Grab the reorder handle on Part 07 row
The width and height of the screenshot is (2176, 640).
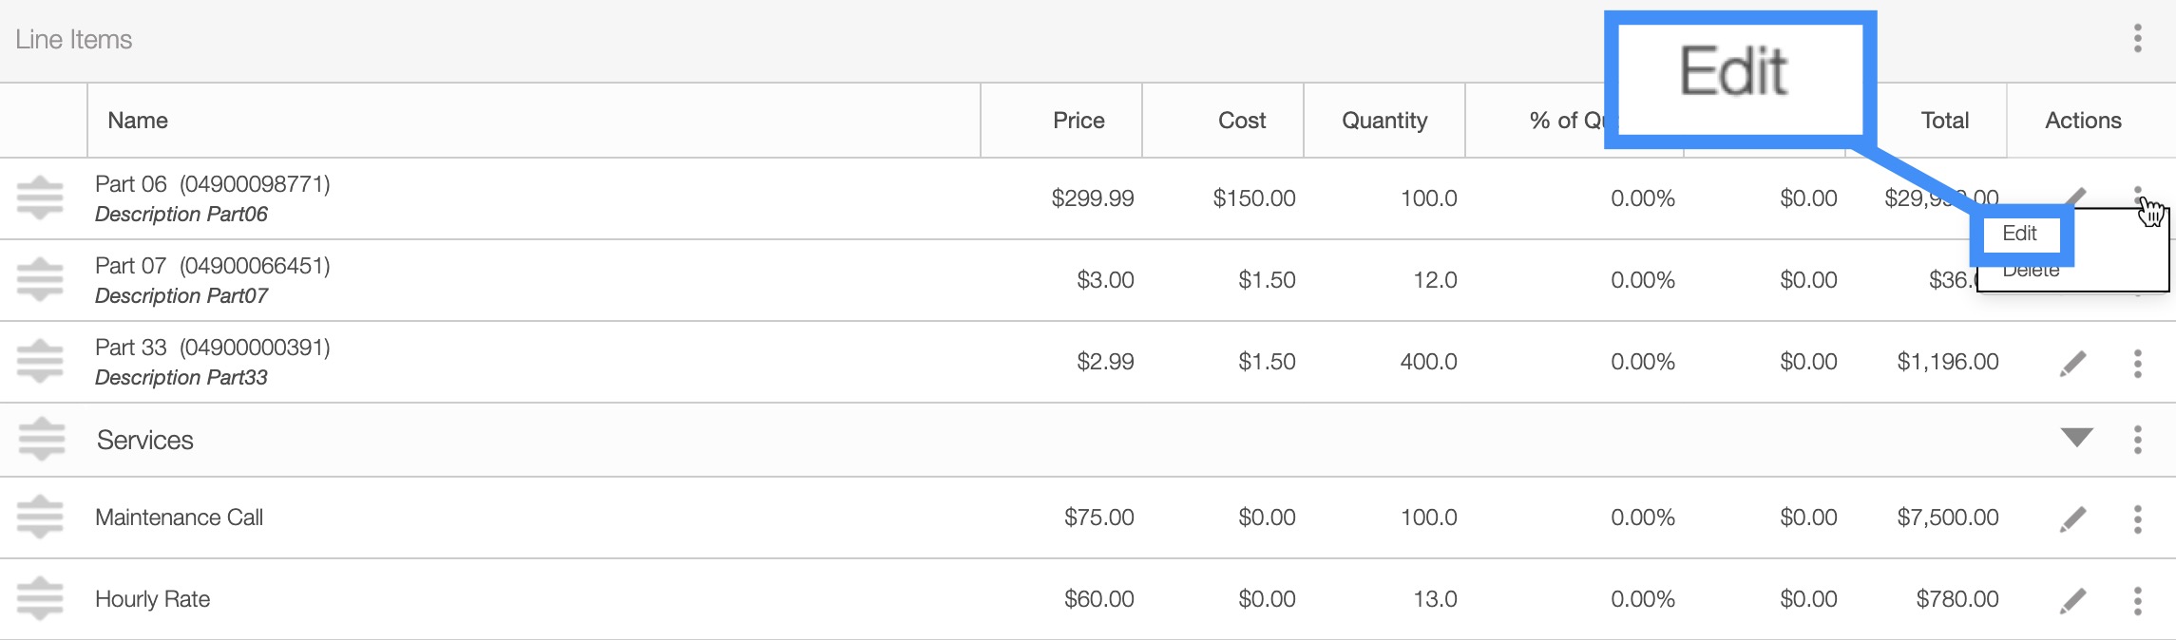coord(40,280)
